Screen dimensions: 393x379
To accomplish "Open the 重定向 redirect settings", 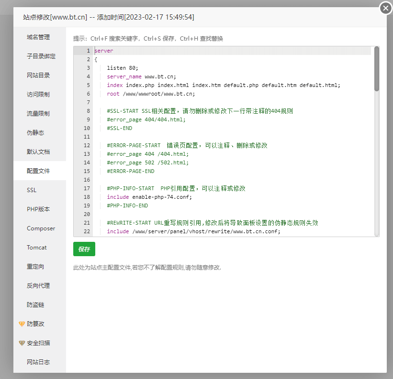I will [35, 267].
